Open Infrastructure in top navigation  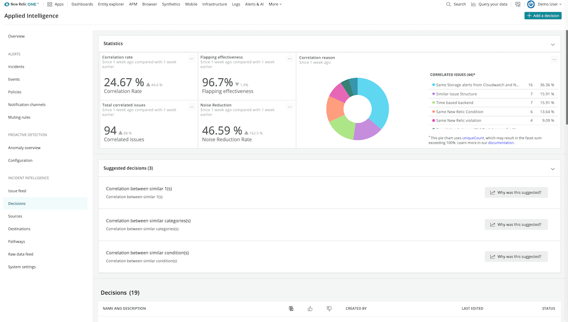pyautogui.click(x=214, y=4)
